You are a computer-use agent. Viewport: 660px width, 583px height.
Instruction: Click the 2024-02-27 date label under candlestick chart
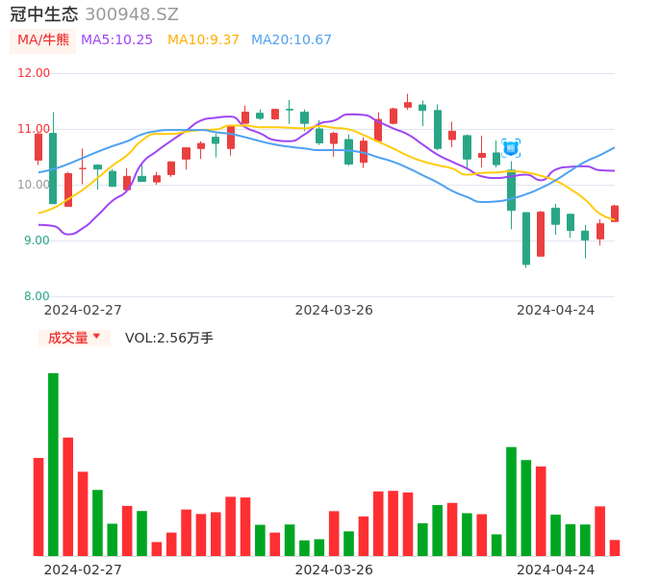(83, 310)
